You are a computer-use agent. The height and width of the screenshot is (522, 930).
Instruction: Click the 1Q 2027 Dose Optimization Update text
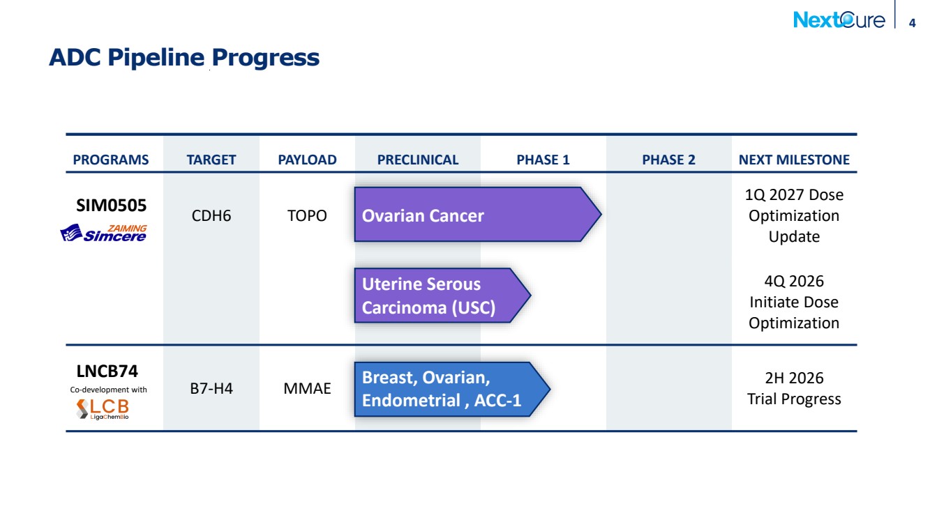click(x=794, y=215)
